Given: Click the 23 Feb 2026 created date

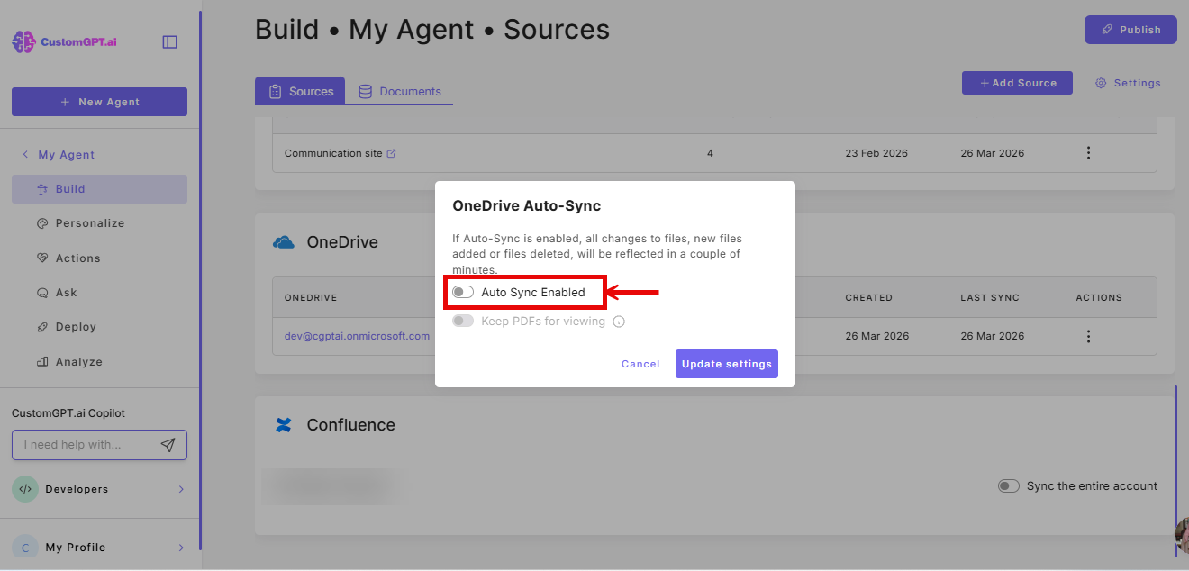Looking at the screenshot, I should click(876, 153).
